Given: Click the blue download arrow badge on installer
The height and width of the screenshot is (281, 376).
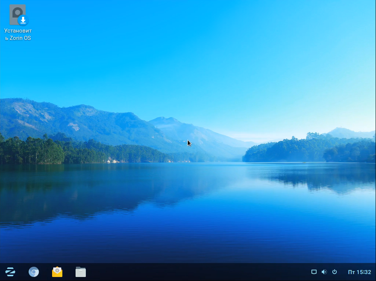Looking at the screenshot, I should point(23,20).
